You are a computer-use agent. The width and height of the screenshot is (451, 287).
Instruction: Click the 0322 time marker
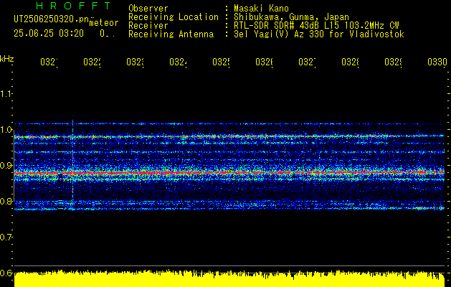(92, 62)
